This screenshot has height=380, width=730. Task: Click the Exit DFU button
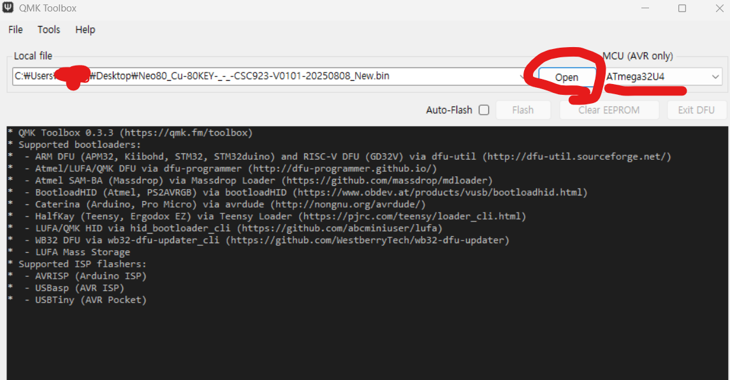tap(696, 110)
